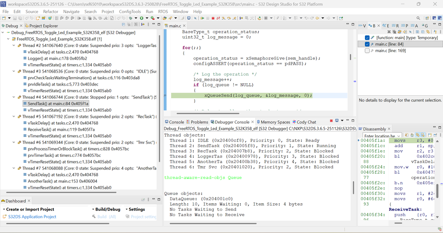Switch to the Memory Spaces tab
This screenshot has width=443, height=233.
[274, 122]
